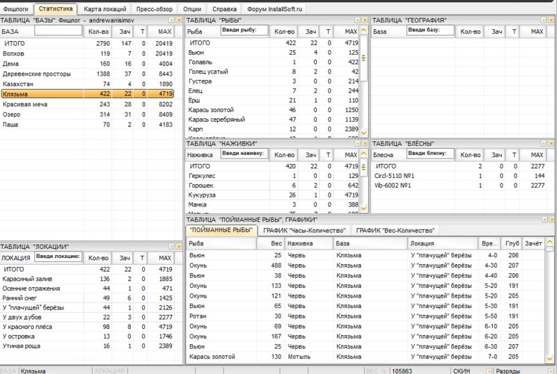Collapse the ТАБЛИЦА "НАЖИВКИ" panel up arrow

(356, 143)
